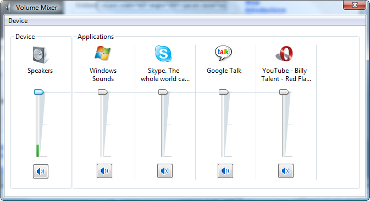Click the Applications group heading
This screenshot has height=201, width=370.
(96, 37)
